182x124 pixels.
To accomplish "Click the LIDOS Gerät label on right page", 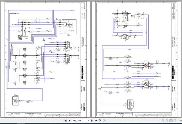I will [174, 107].
